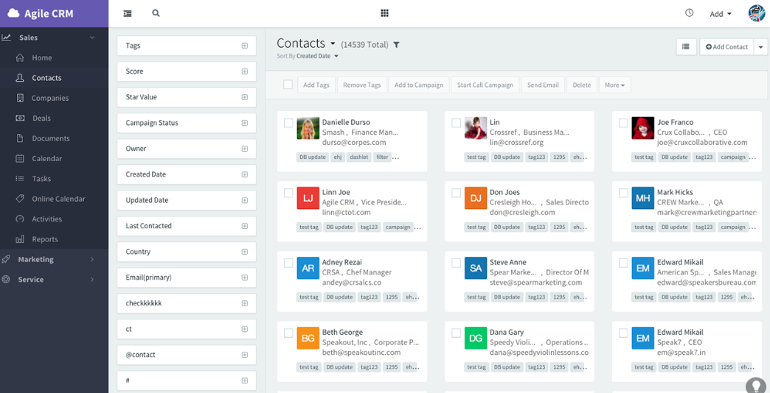
Task: Open Contacts in the sidebar
Action: click(x=46, y=78)
